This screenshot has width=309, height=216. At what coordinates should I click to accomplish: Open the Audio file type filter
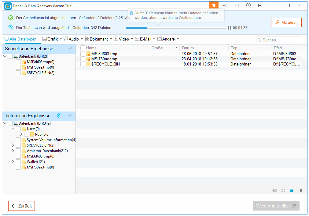(73, 39)
